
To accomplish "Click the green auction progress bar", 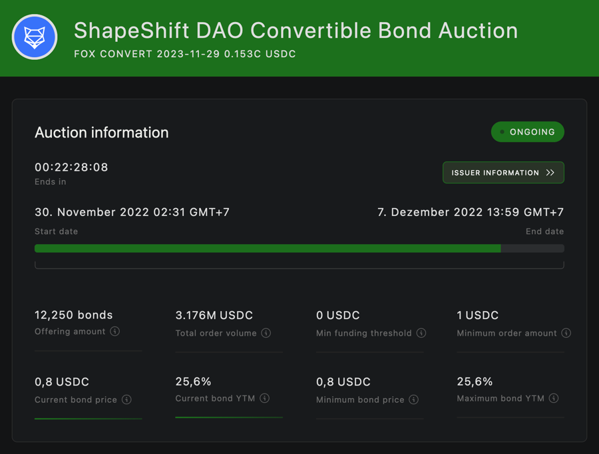I will tap(268, 248).
